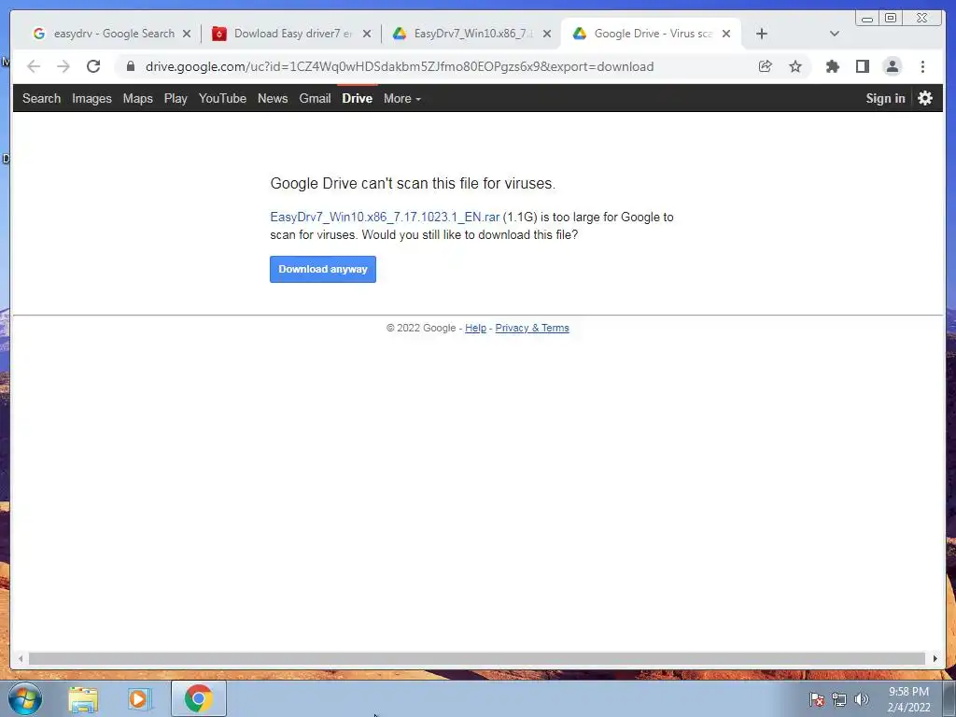
Task: Open Gmail in Google bar
Action: click(315, 98)
